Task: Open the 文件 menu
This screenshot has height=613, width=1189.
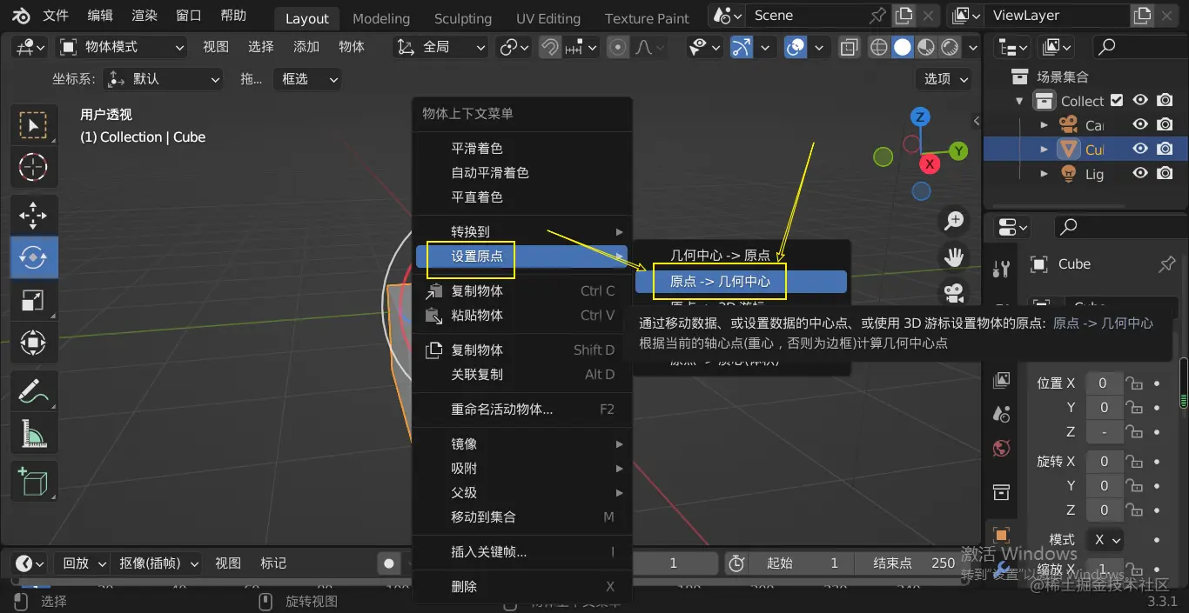Action: coord(56,16)
